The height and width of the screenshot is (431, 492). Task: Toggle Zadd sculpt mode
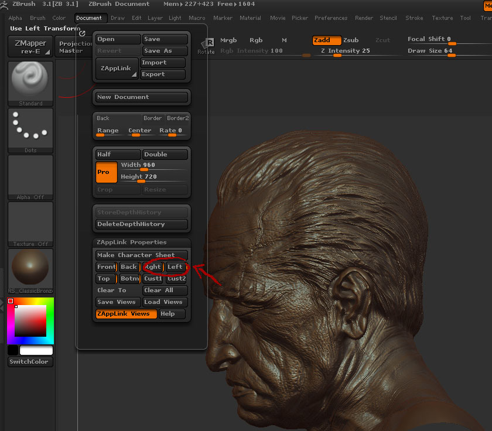click(327, 40)
